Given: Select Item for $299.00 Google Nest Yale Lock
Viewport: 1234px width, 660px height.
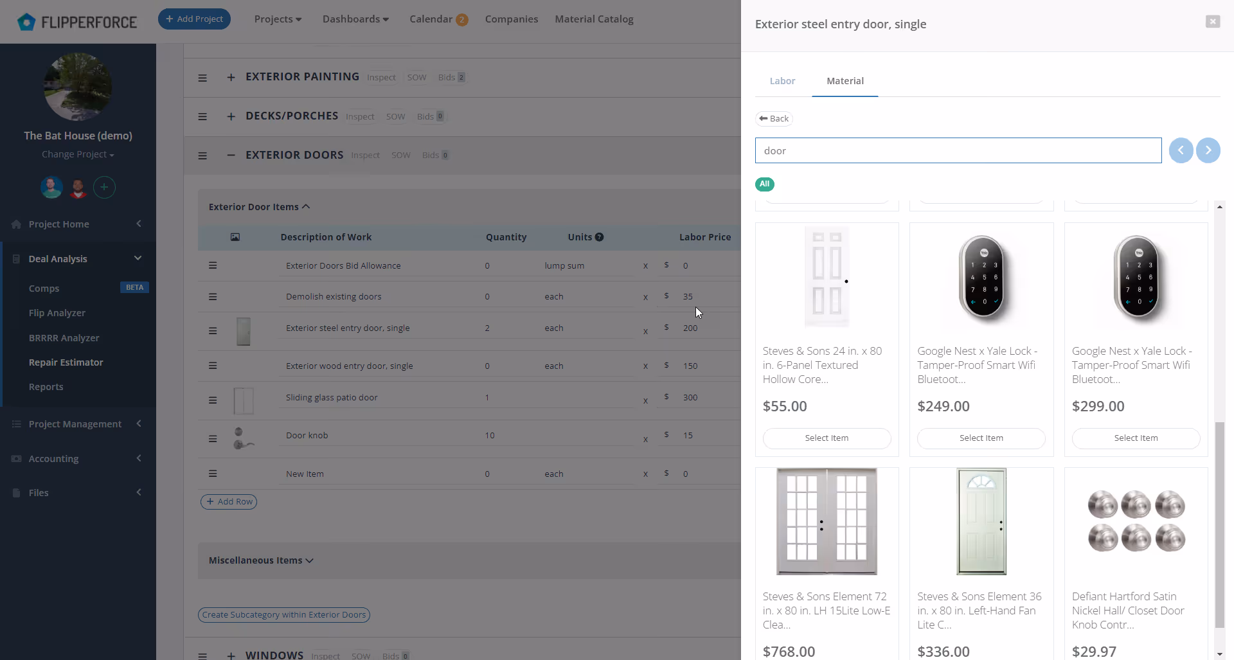Looking at the screenshot, I should point(1136,438).
